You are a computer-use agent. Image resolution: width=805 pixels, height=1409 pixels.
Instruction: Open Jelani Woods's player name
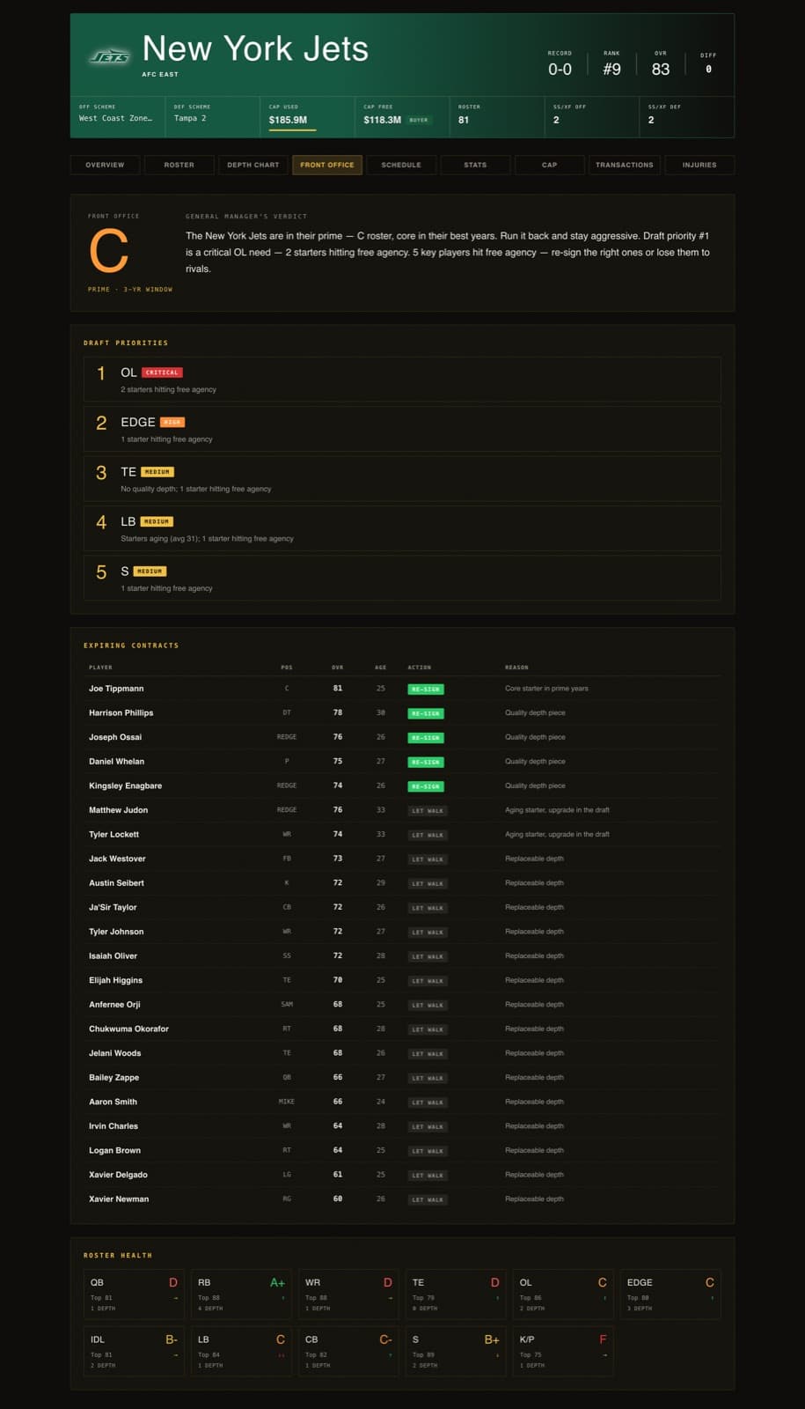tap(114, 1053)
